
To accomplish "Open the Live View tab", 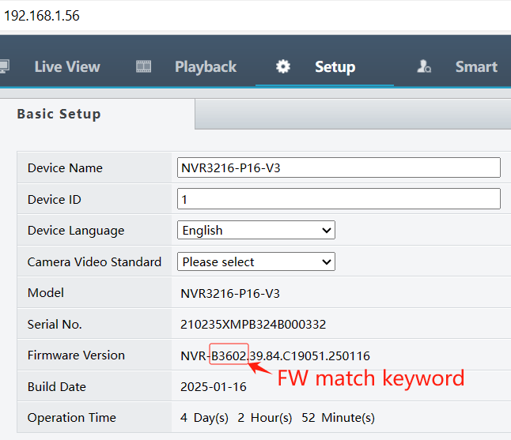I will click(67, 66).
